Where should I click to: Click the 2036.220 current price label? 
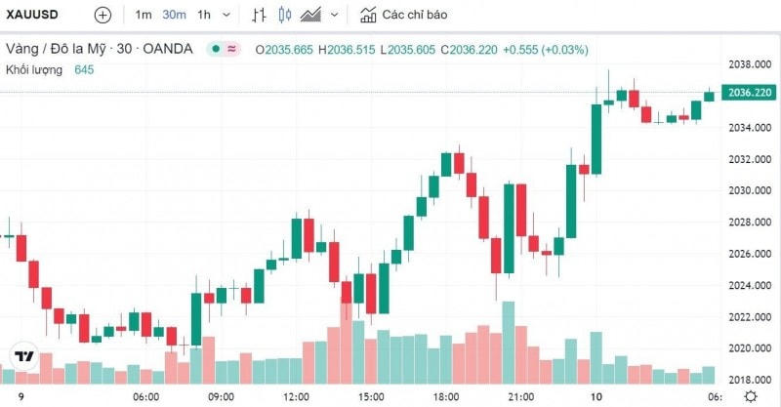pyautogui.click(x=749, y=92)
